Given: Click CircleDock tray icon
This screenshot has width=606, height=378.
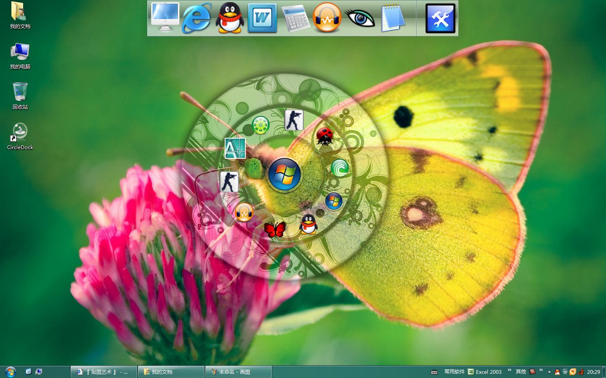Looking at the screenshot, I should (x=565, y=372).
